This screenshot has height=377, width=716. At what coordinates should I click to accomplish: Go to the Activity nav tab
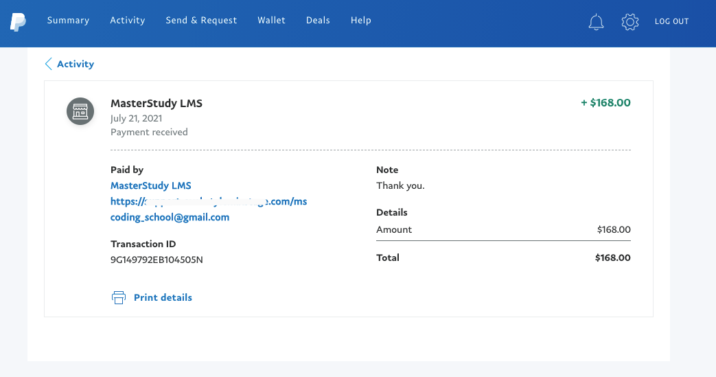[128, 20]
